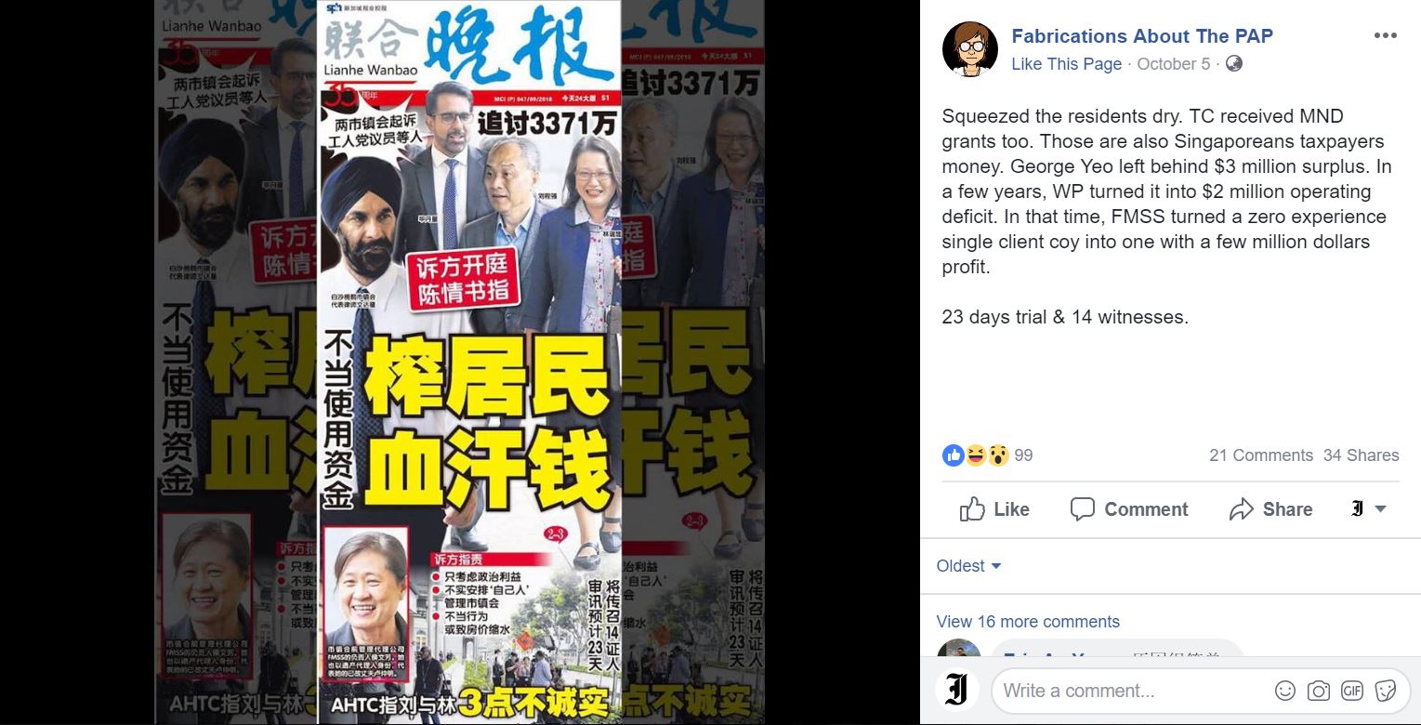
Task: Open the Oldest comment sorting dropdown
Action: pyautogui.click(x=969, y=566)
